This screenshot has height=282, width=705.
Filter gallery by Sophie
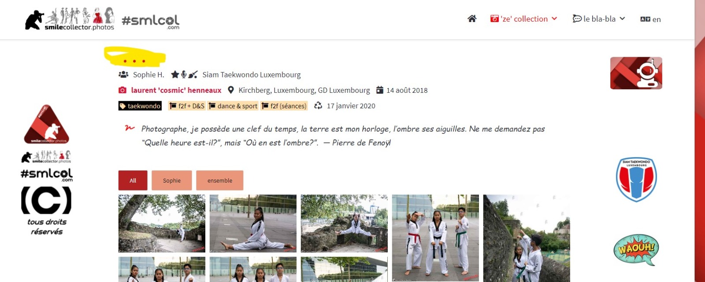coord(172,180)
